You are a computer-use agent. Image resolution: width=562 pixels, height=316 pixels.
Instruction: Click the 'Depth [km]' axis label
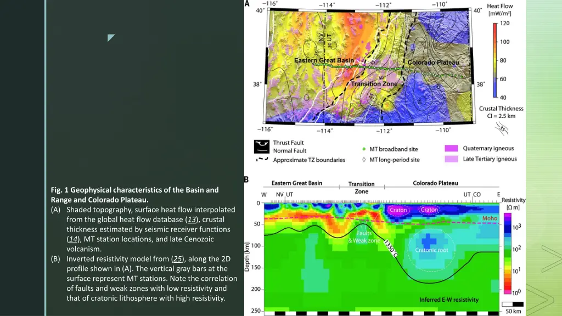[x=247, y=257]
